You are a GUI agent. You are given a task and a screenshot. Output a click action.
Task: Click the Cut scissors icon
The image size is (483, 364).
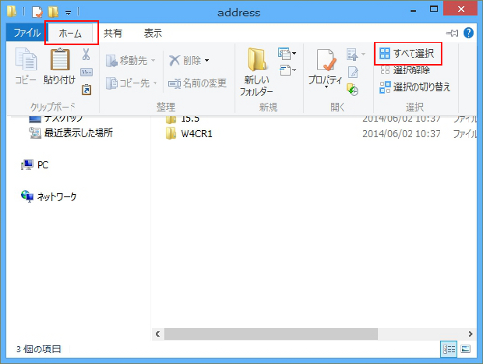tap(86, 54)
